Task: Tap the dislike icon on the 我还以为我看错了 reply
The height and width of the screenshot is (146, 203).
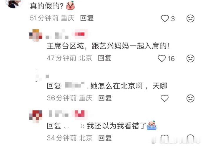Action: pyautogui.click(x=190, y=138)
